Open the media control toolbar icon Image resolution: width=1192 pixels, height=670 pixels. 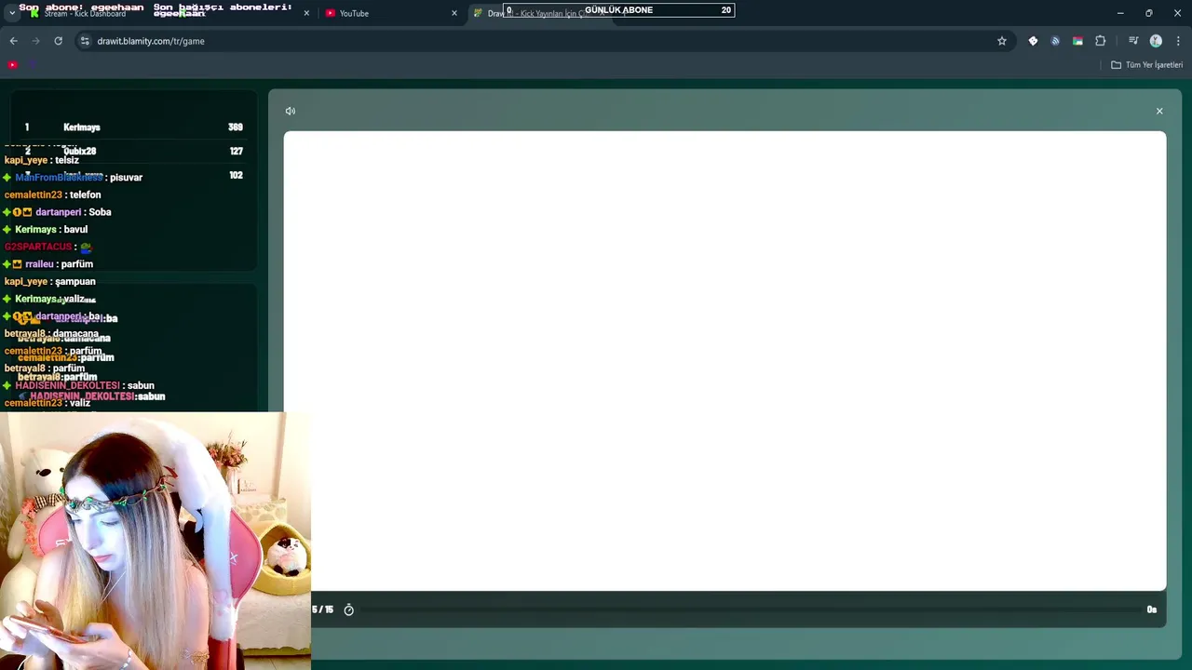(x=1133, y=41)
